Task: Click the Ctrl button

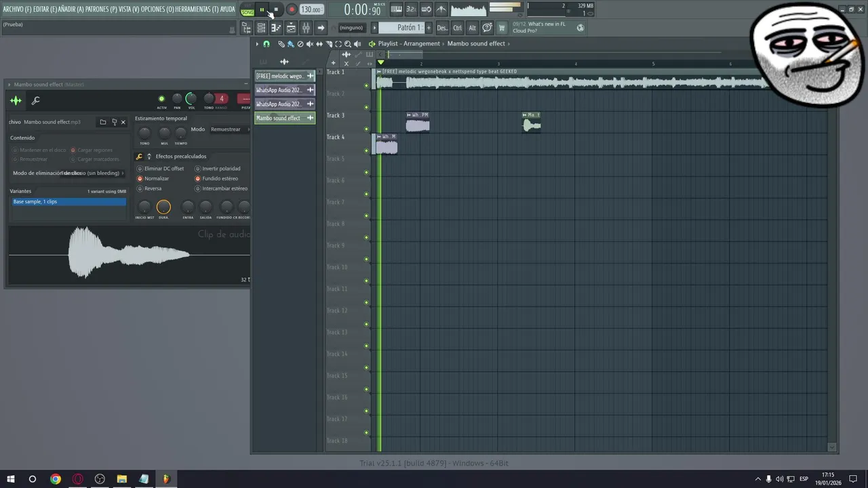Action: 458,28
